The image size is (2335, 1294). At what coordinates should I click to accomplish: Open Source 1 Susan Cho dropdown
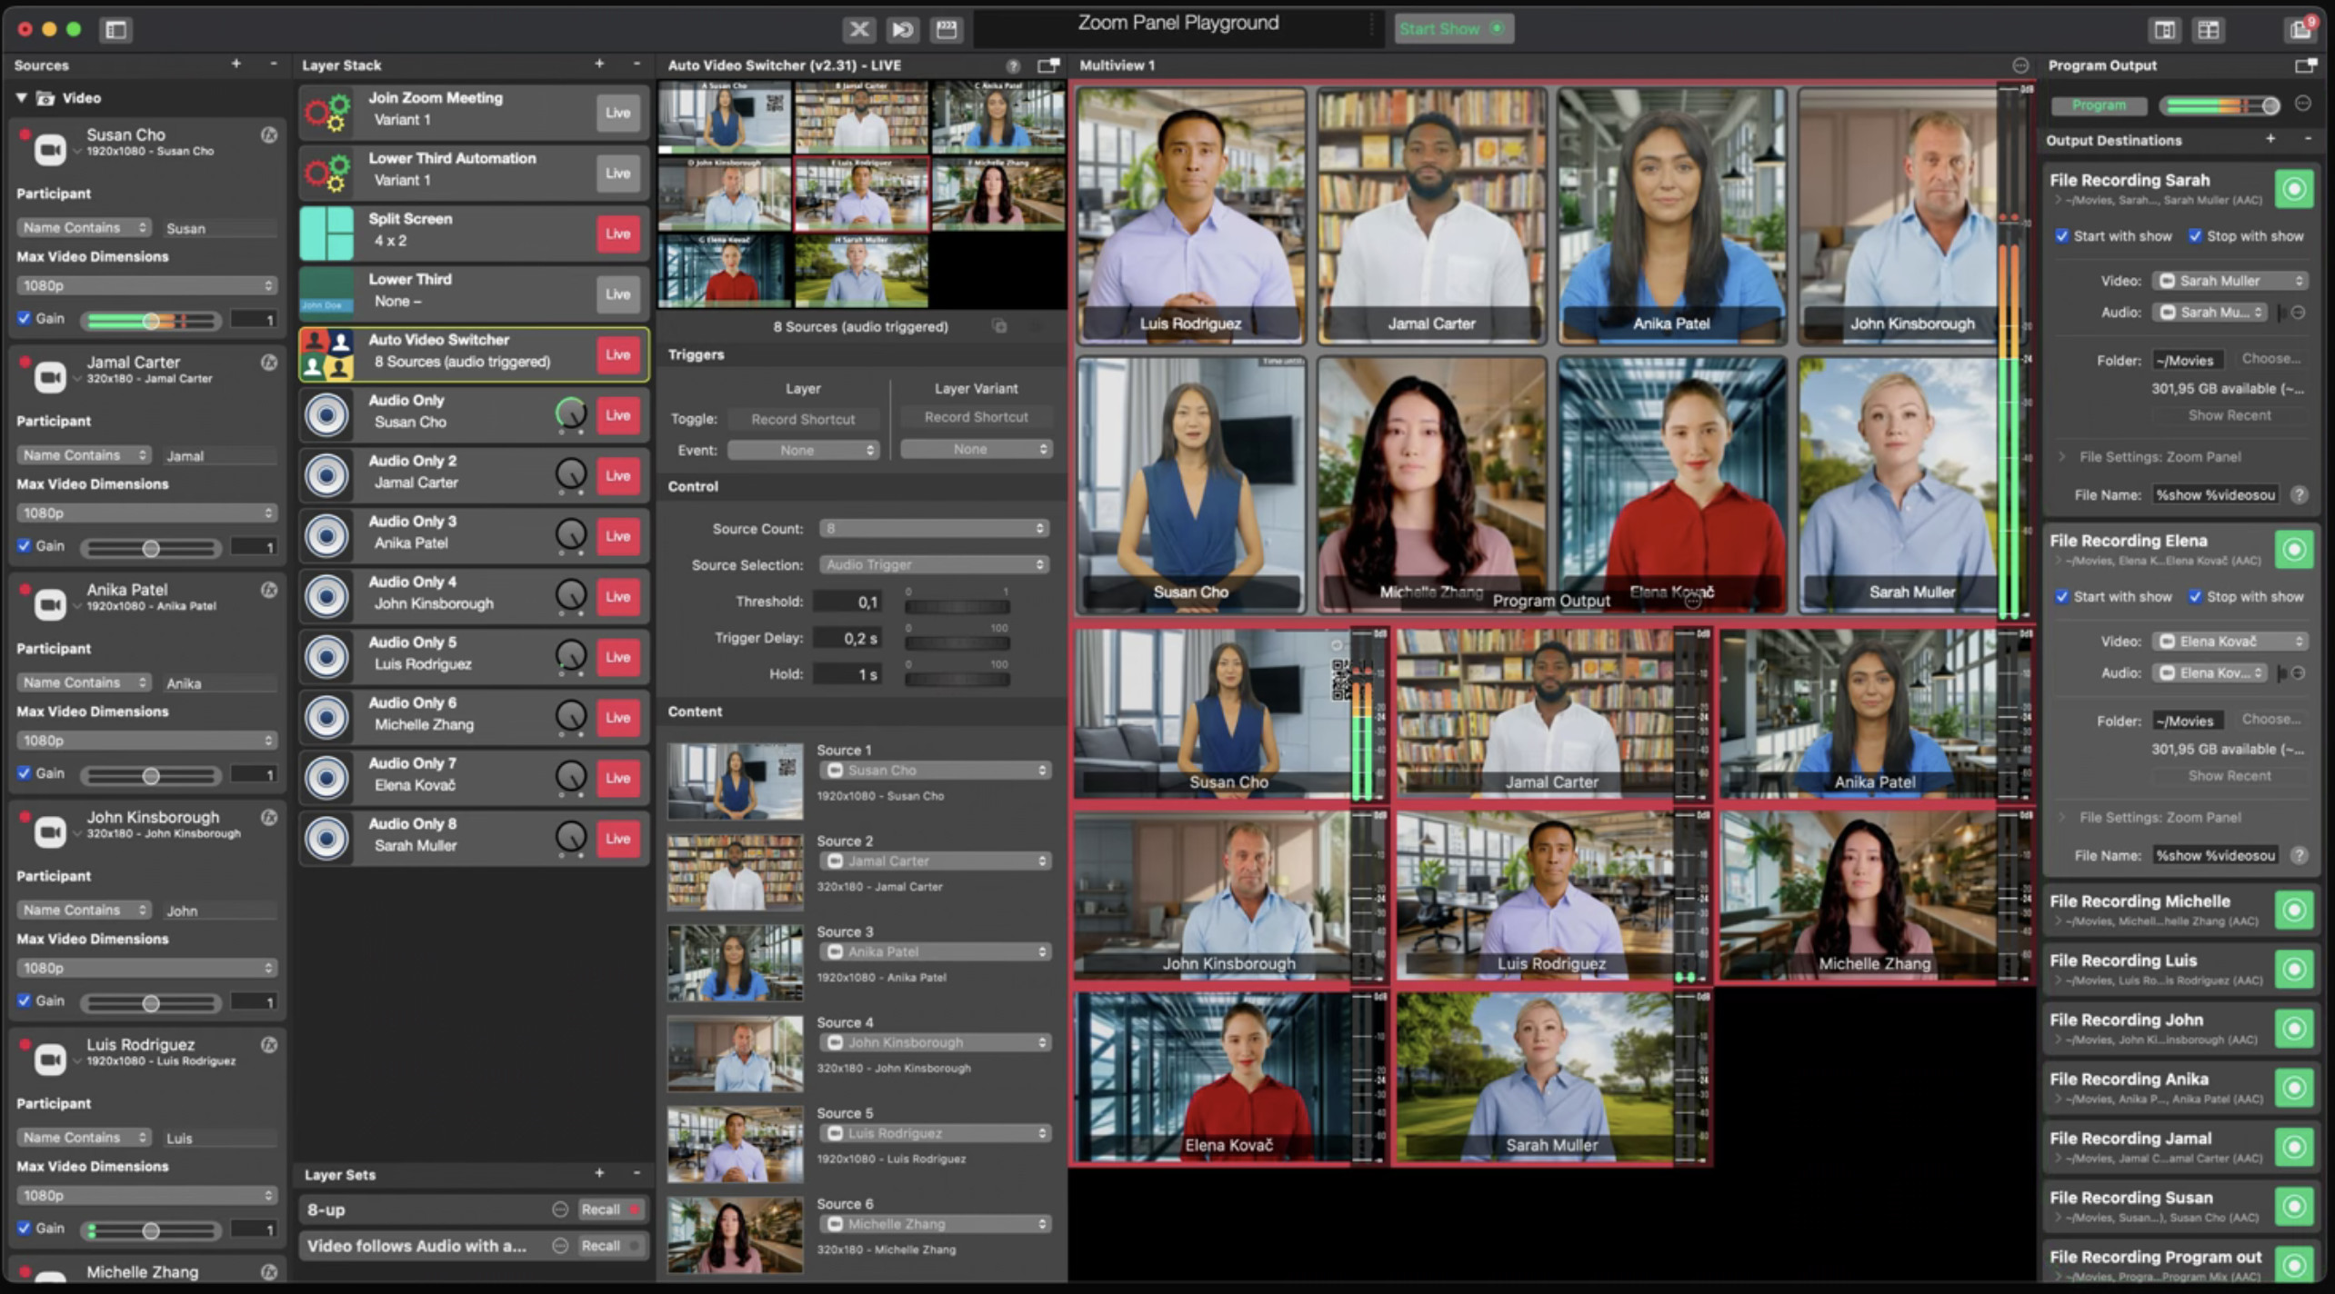click(936, 771)
